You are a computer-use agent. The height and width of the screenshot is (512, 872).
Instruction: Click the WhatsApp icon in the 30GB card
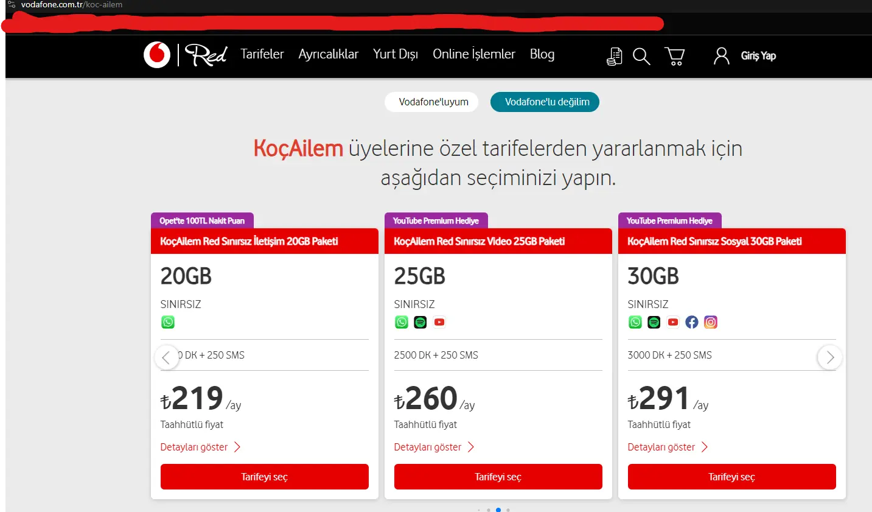tap(635, 322)
